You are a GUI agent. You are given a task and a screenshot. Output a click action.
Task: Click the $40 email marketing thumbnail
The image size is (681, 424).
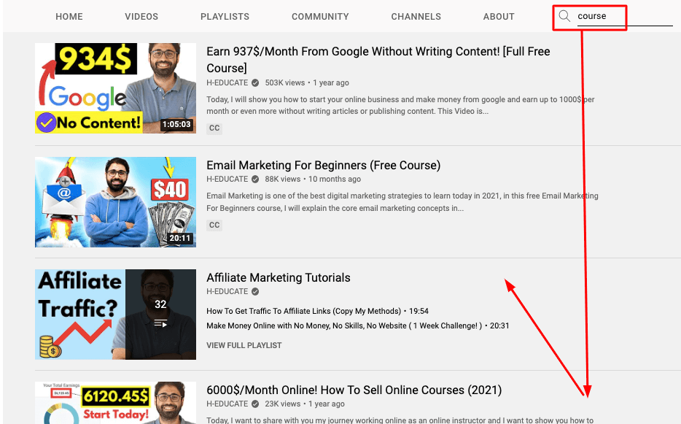pyautogui.click(x=115, y=201)
